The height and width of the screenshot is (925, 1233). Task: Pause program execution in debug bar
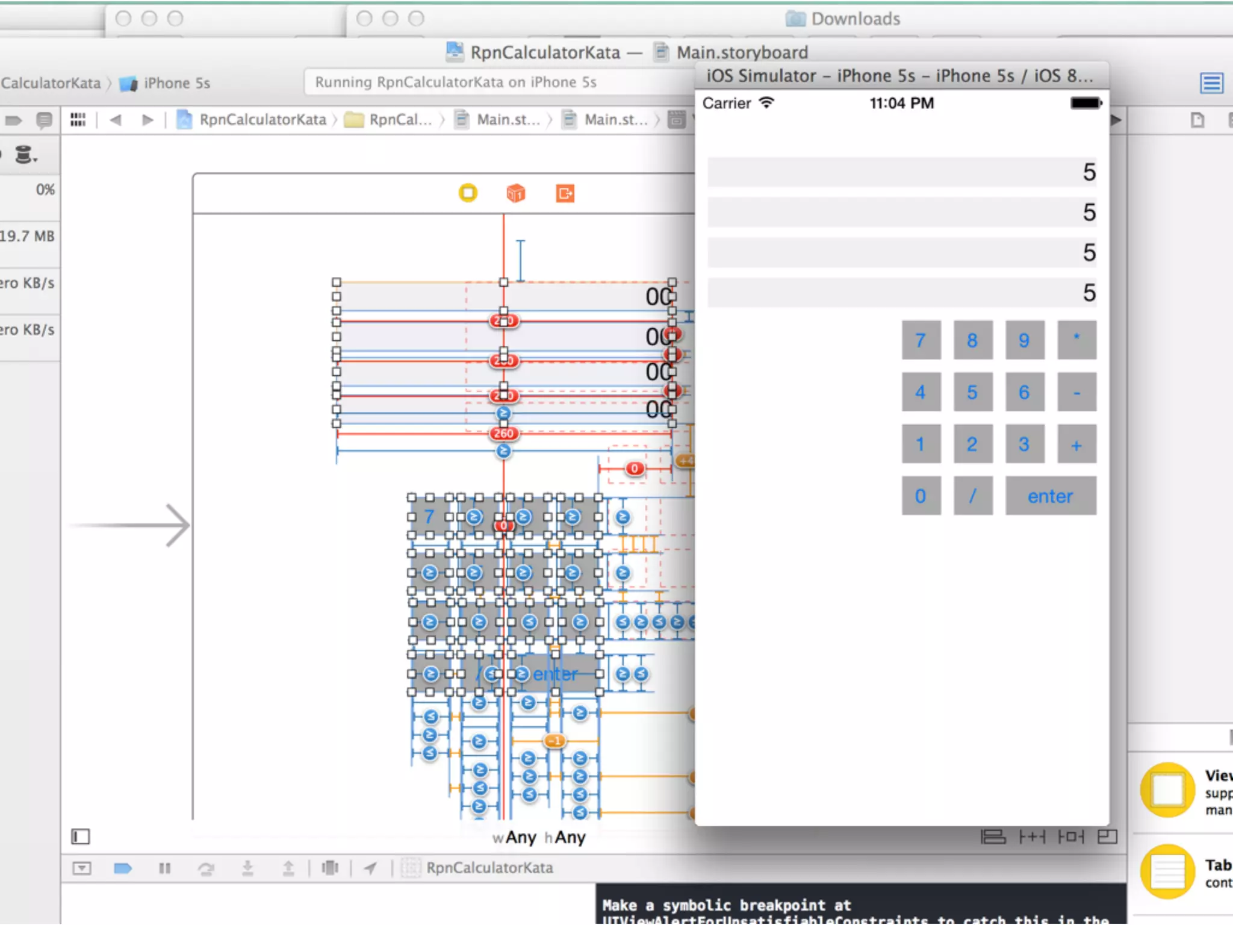click(164, 868)
